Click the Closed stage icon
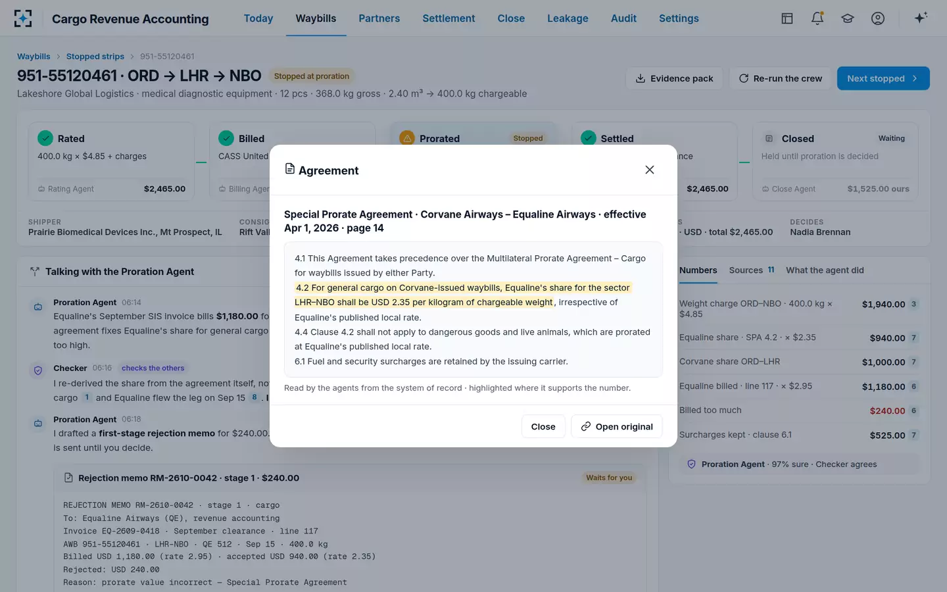The width and height of the screenshot is (947, 592). coord(769,138)
